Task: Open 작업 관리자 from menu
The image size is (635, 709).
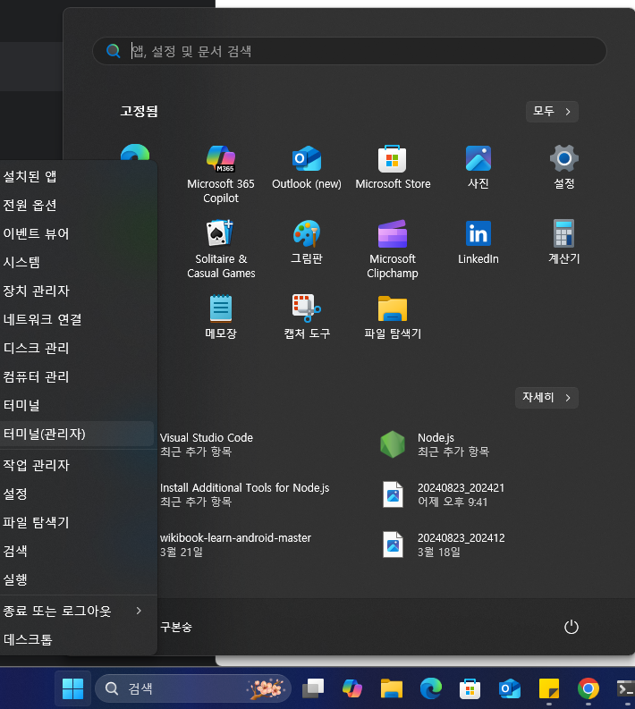Action: (77, 465)
